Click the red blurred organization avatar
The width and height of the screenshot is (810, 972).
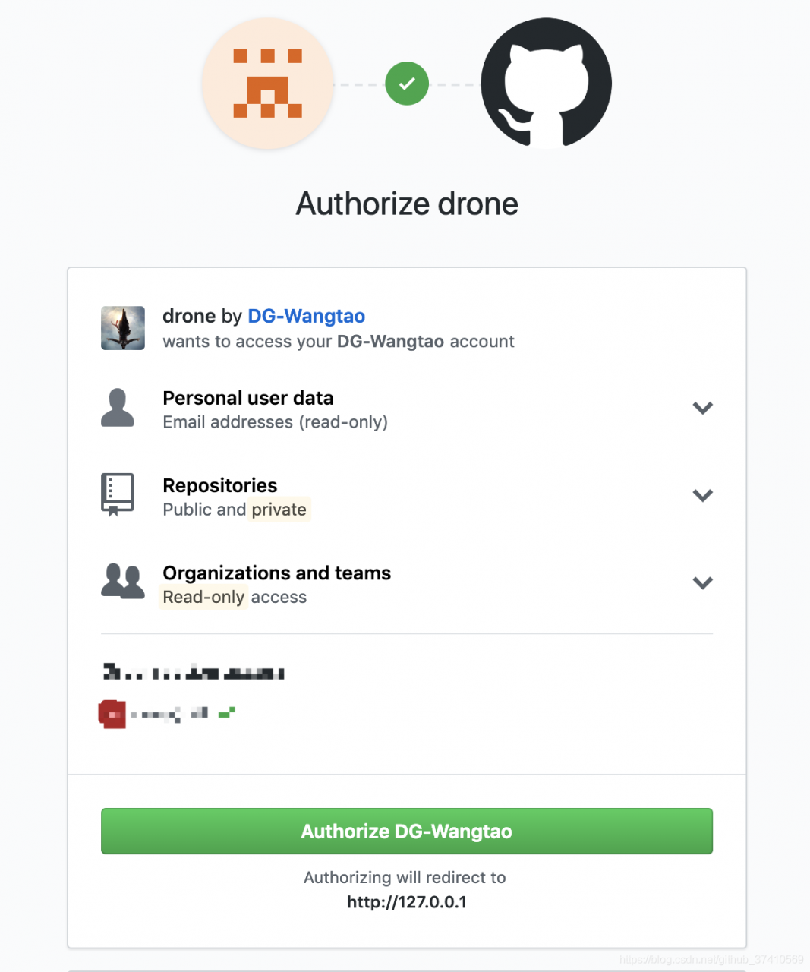(112, 714)
